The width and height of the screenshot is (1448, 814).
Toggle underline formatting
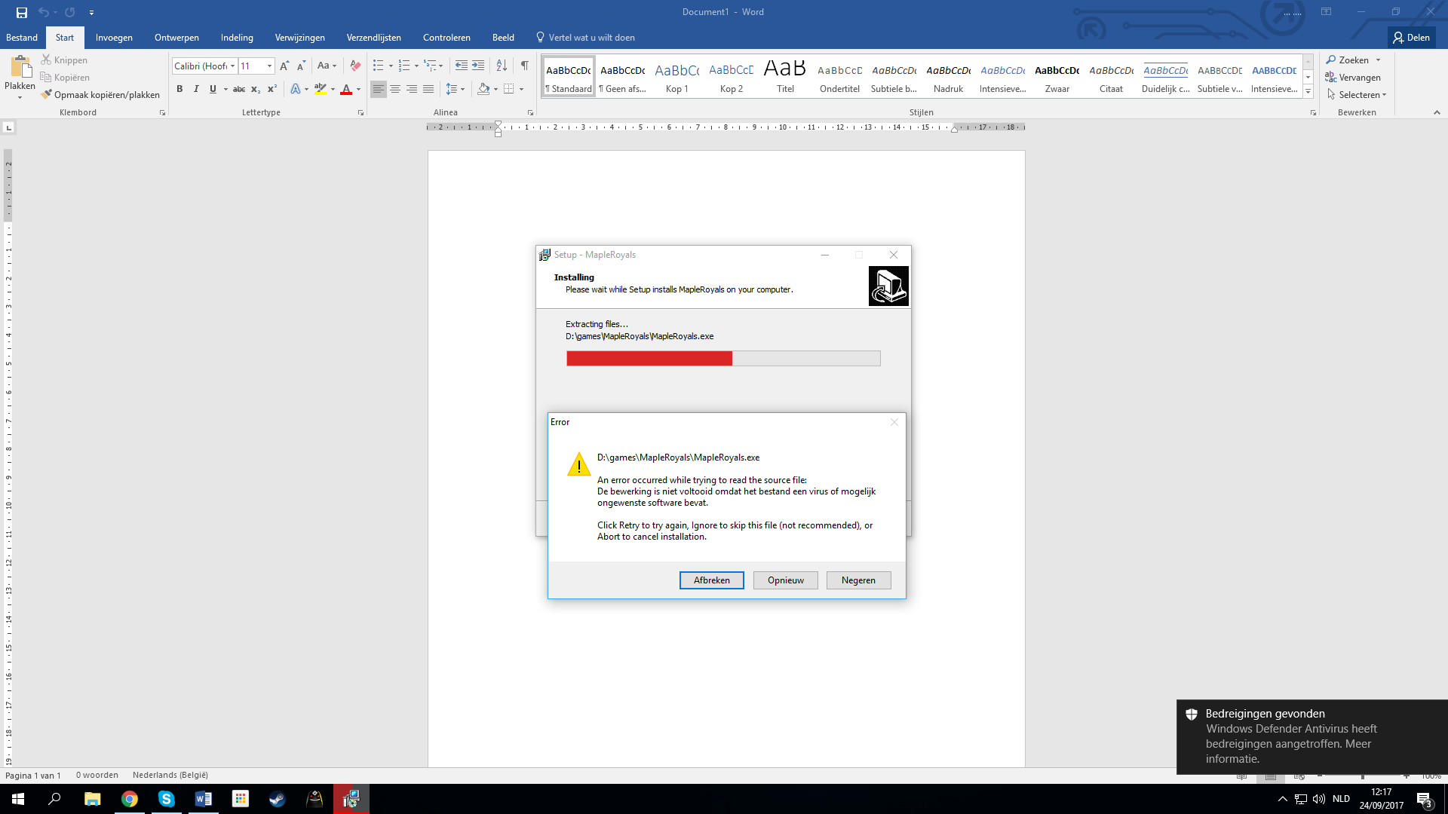tap(213, 89)
